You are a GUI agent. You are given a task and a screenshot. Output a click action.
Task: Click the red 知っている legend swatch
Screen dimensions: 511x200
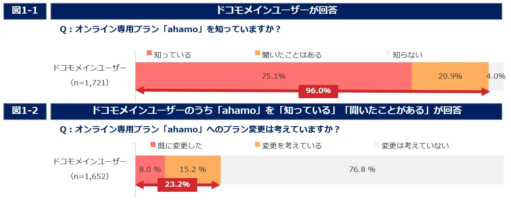pos(150,53)
